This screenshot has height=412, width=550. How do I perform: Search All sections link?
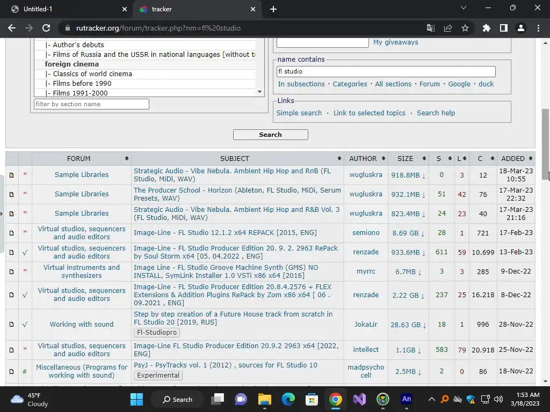393,84
